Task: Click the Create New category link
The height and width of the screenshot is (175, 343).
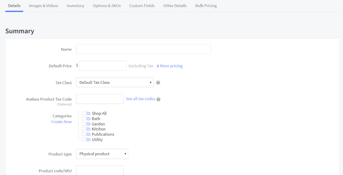Action: coord(61,122)
